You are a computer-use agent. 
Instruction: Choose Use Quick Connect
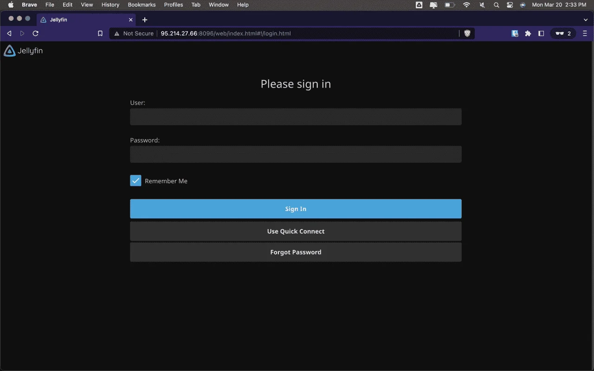click(296, 231)
